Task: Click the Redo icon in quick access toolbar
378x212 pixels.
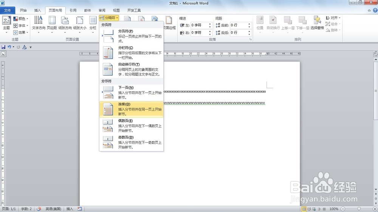Action: click(x=18, y=47)
